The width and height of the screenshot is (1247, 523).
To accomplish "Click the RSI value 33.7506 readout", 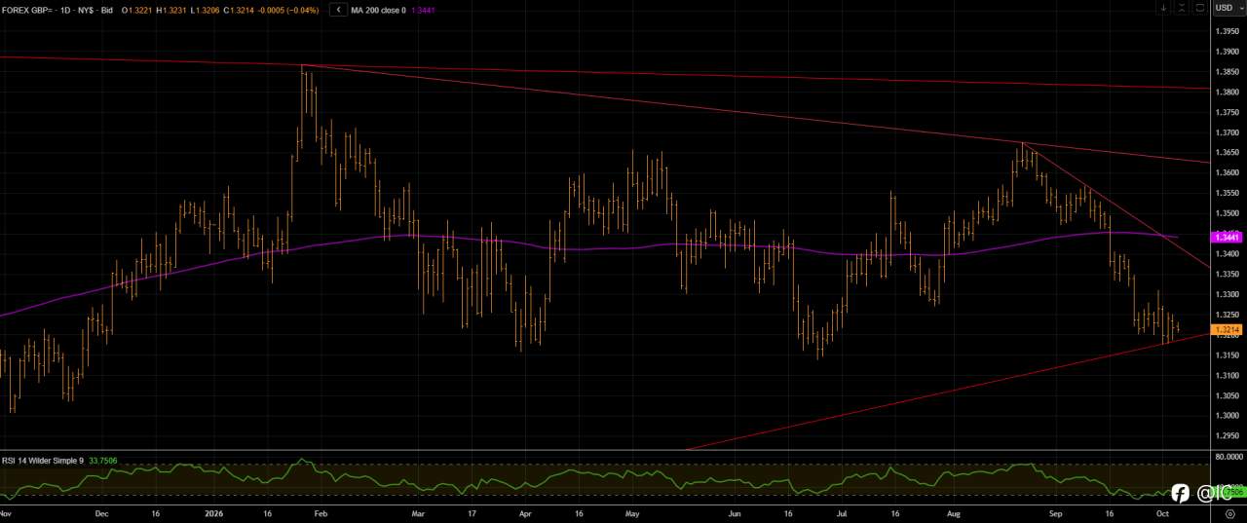I will coord(104,462).
